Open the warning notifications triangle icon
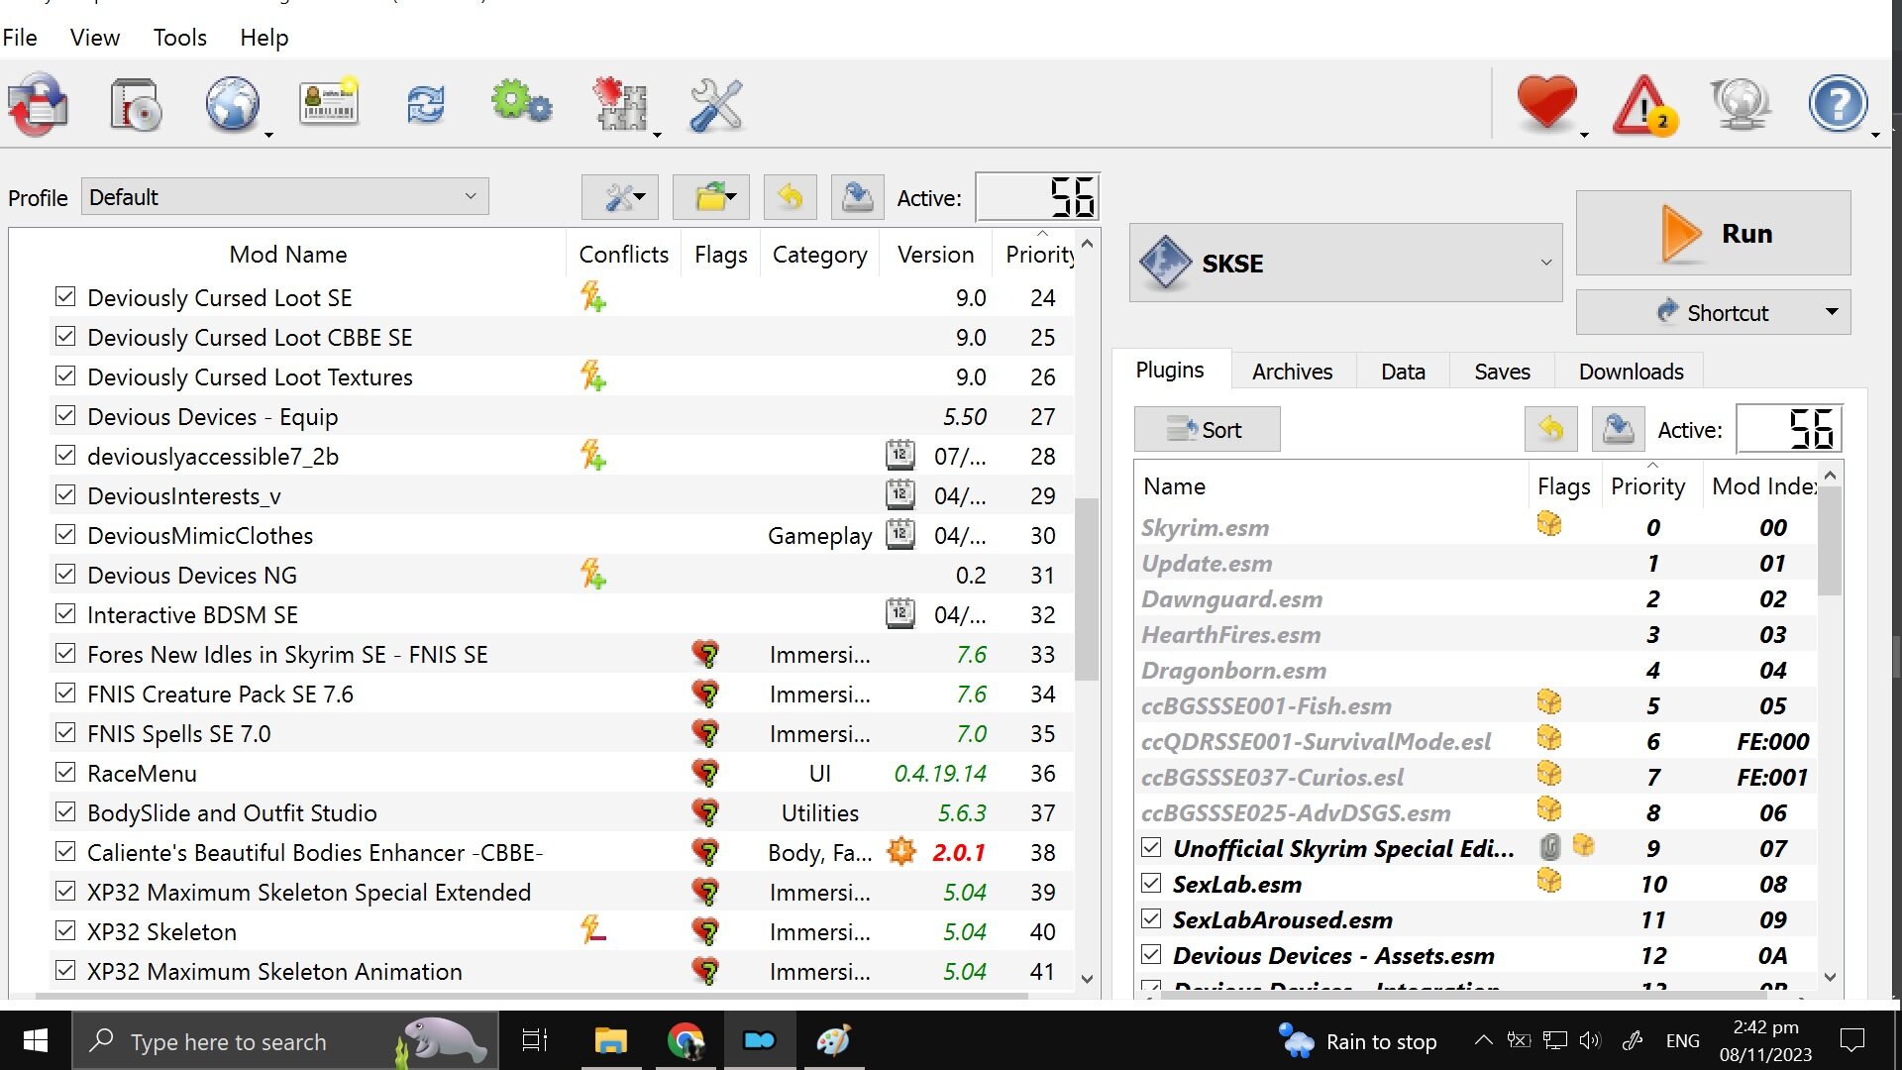The height and width of the screenshot is (1070, 1902). [1644, 104]
